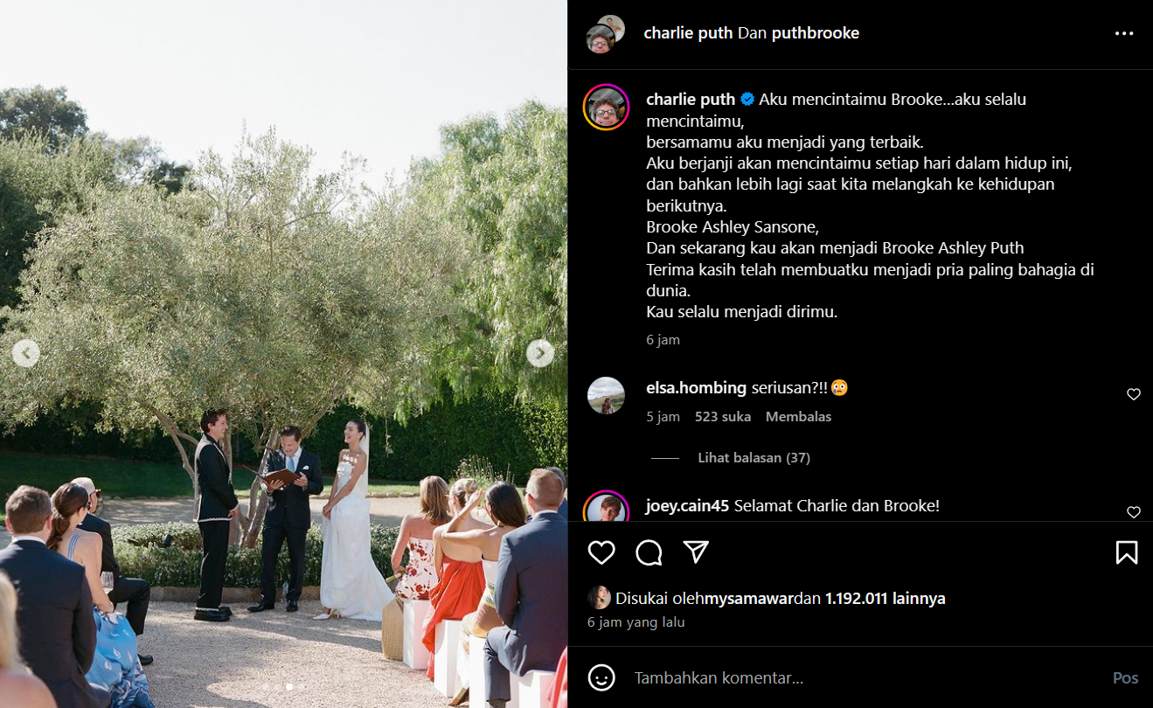Open joey.cain45 profile avatar
Screen dimensions: 1153x708
(x=607, y=508)
